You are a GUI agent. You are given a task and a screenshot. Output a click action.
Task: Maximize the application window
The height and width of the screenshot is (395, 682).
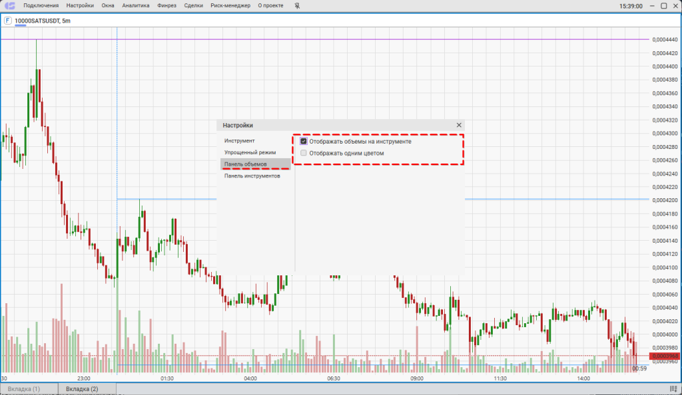pos(664,5)
